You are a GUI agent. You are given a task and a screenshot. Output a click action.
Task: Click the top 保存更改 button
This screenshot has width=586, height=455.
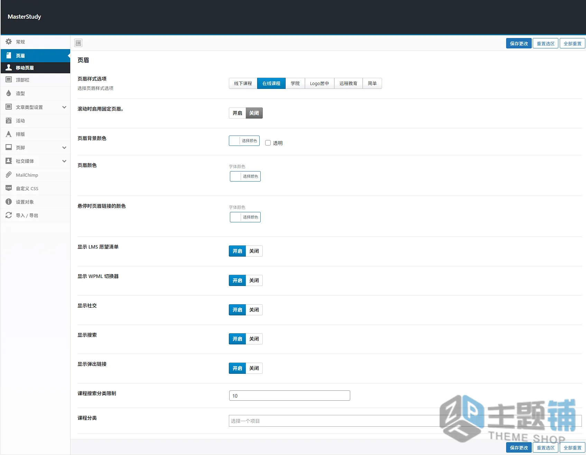[519, 43]
